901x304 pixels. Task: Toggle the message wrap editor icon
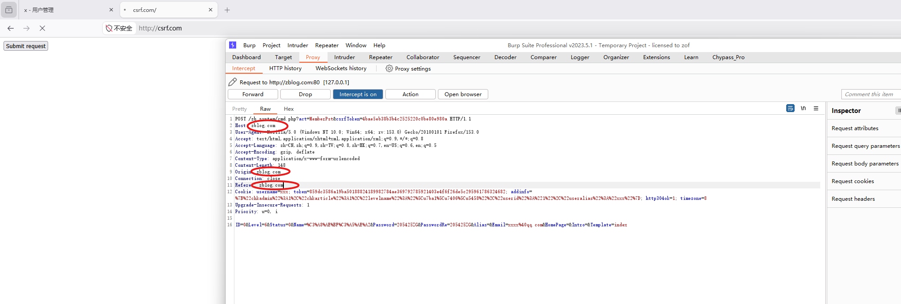click(790, 108)
